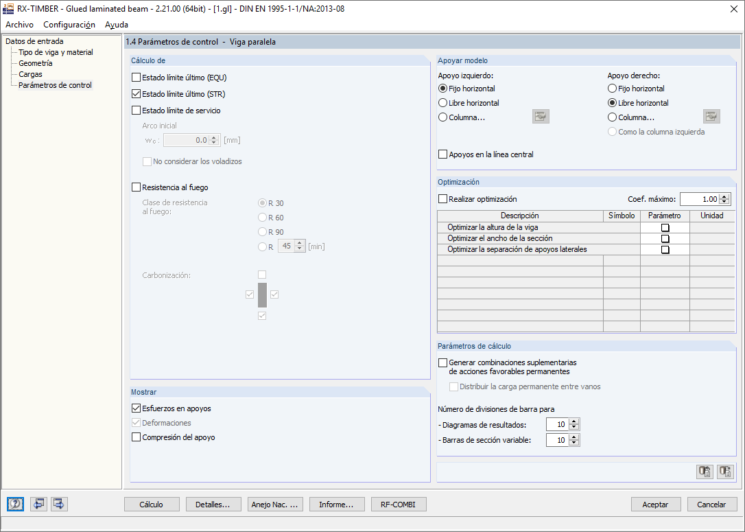Select left support Libre horizontal radio

[443, 103]
